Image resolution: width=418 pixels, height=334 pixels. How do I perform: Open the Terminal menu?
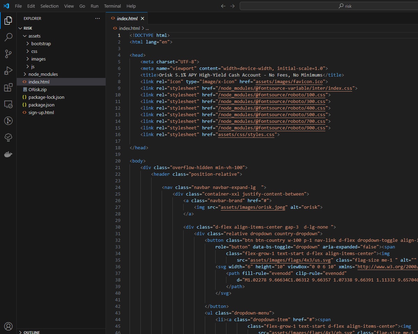click(x=112, y=6)
